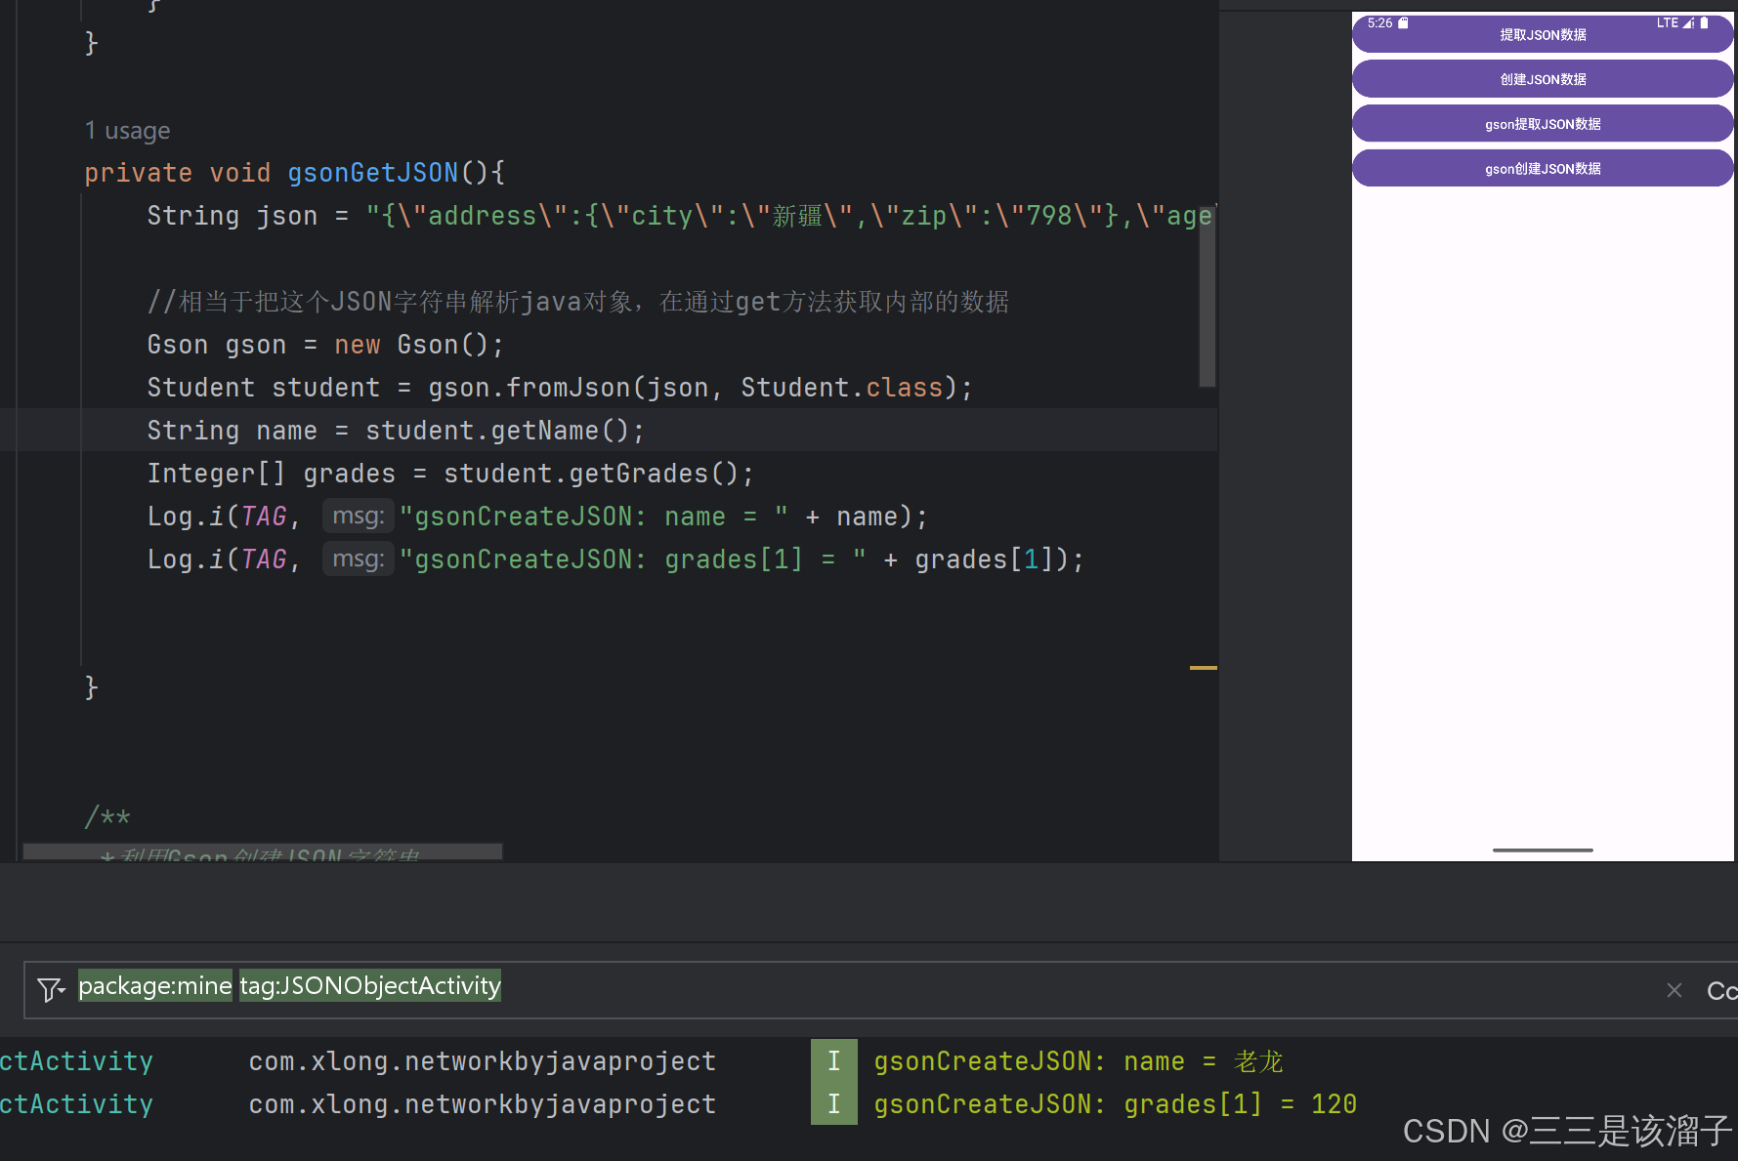
Task: Click the 5:26 clock in emulator status bar
Action: (1379, 22)
